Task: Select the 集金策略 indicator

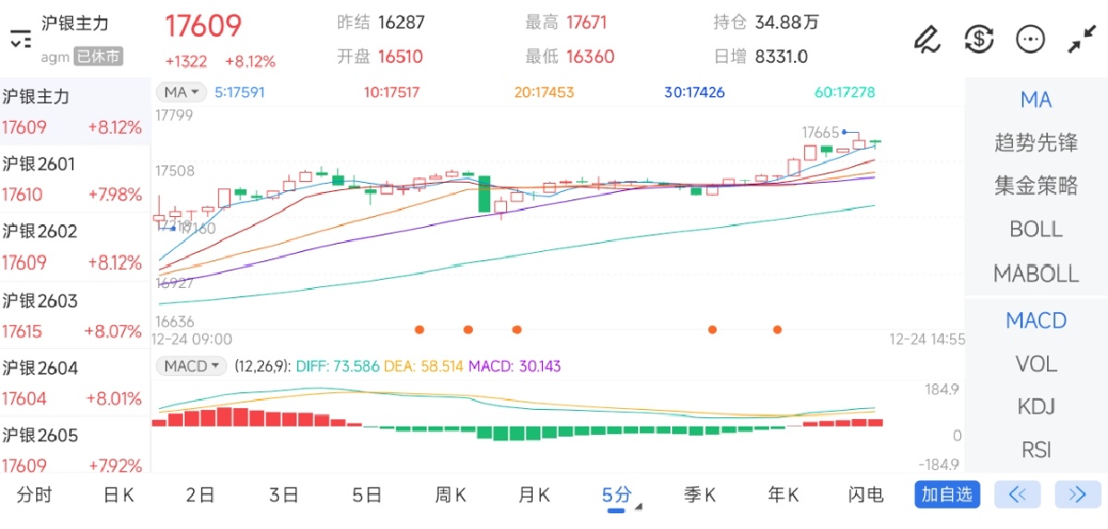Action: point(1036,186)
